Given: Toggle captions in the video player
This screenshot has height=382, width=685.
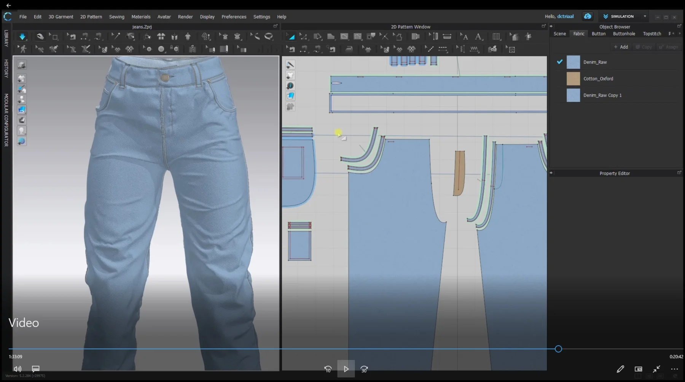Looking at the screenshot, I should click(36, 369).
